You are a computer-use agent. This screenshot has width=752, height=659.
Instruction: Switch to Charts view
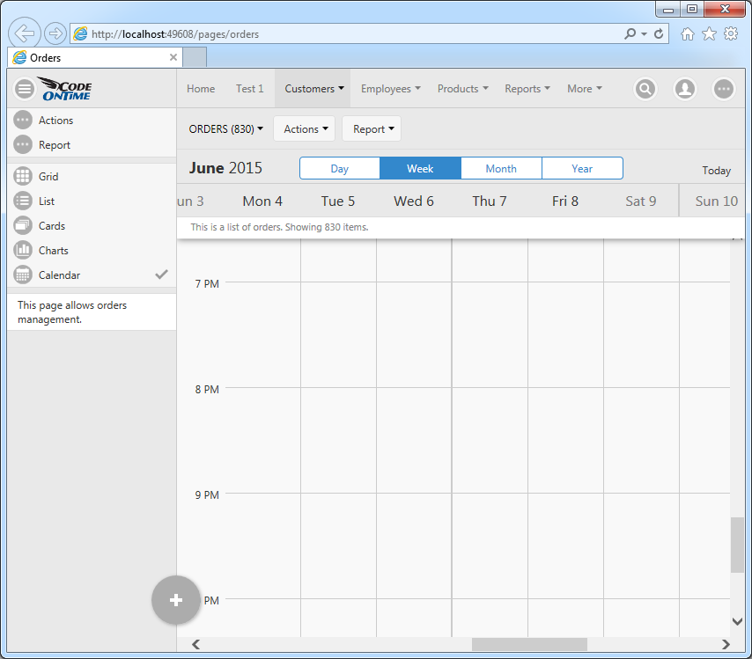pos(92,251)
